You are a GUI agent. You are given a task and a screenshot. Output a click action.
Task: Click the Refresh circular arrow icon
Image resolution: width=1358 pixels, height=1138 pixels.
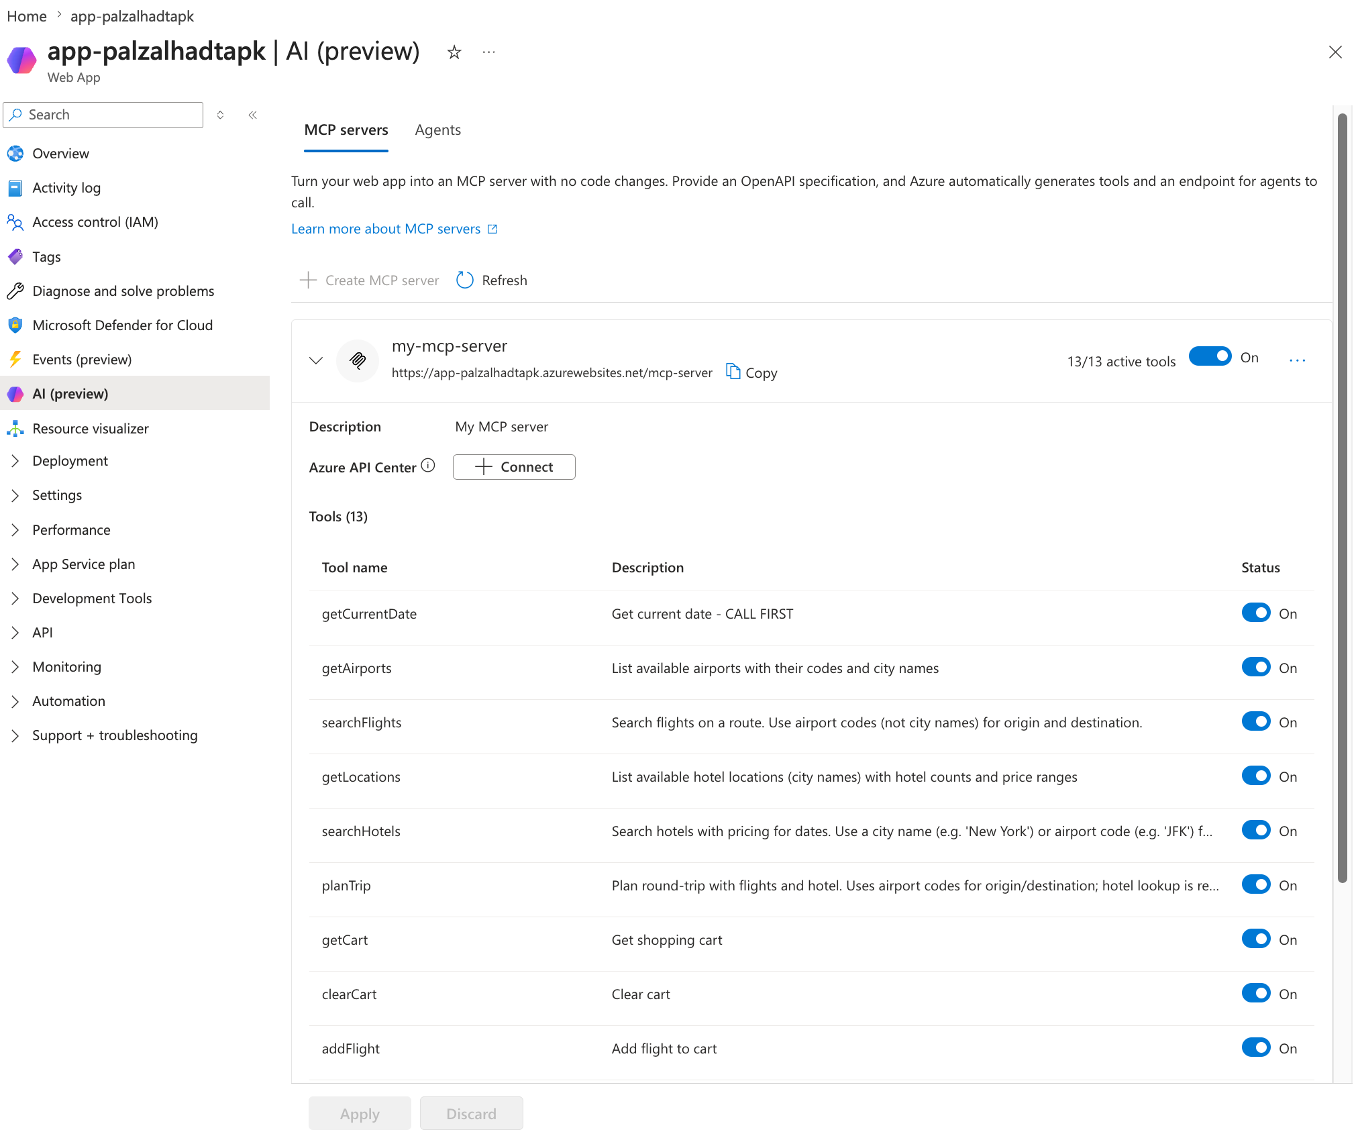tap(465, 280)
